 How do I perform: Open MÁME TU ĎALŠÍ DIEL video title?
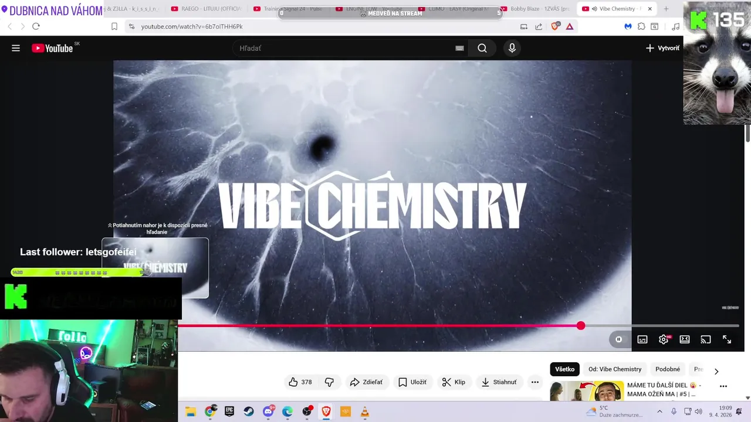664,390
